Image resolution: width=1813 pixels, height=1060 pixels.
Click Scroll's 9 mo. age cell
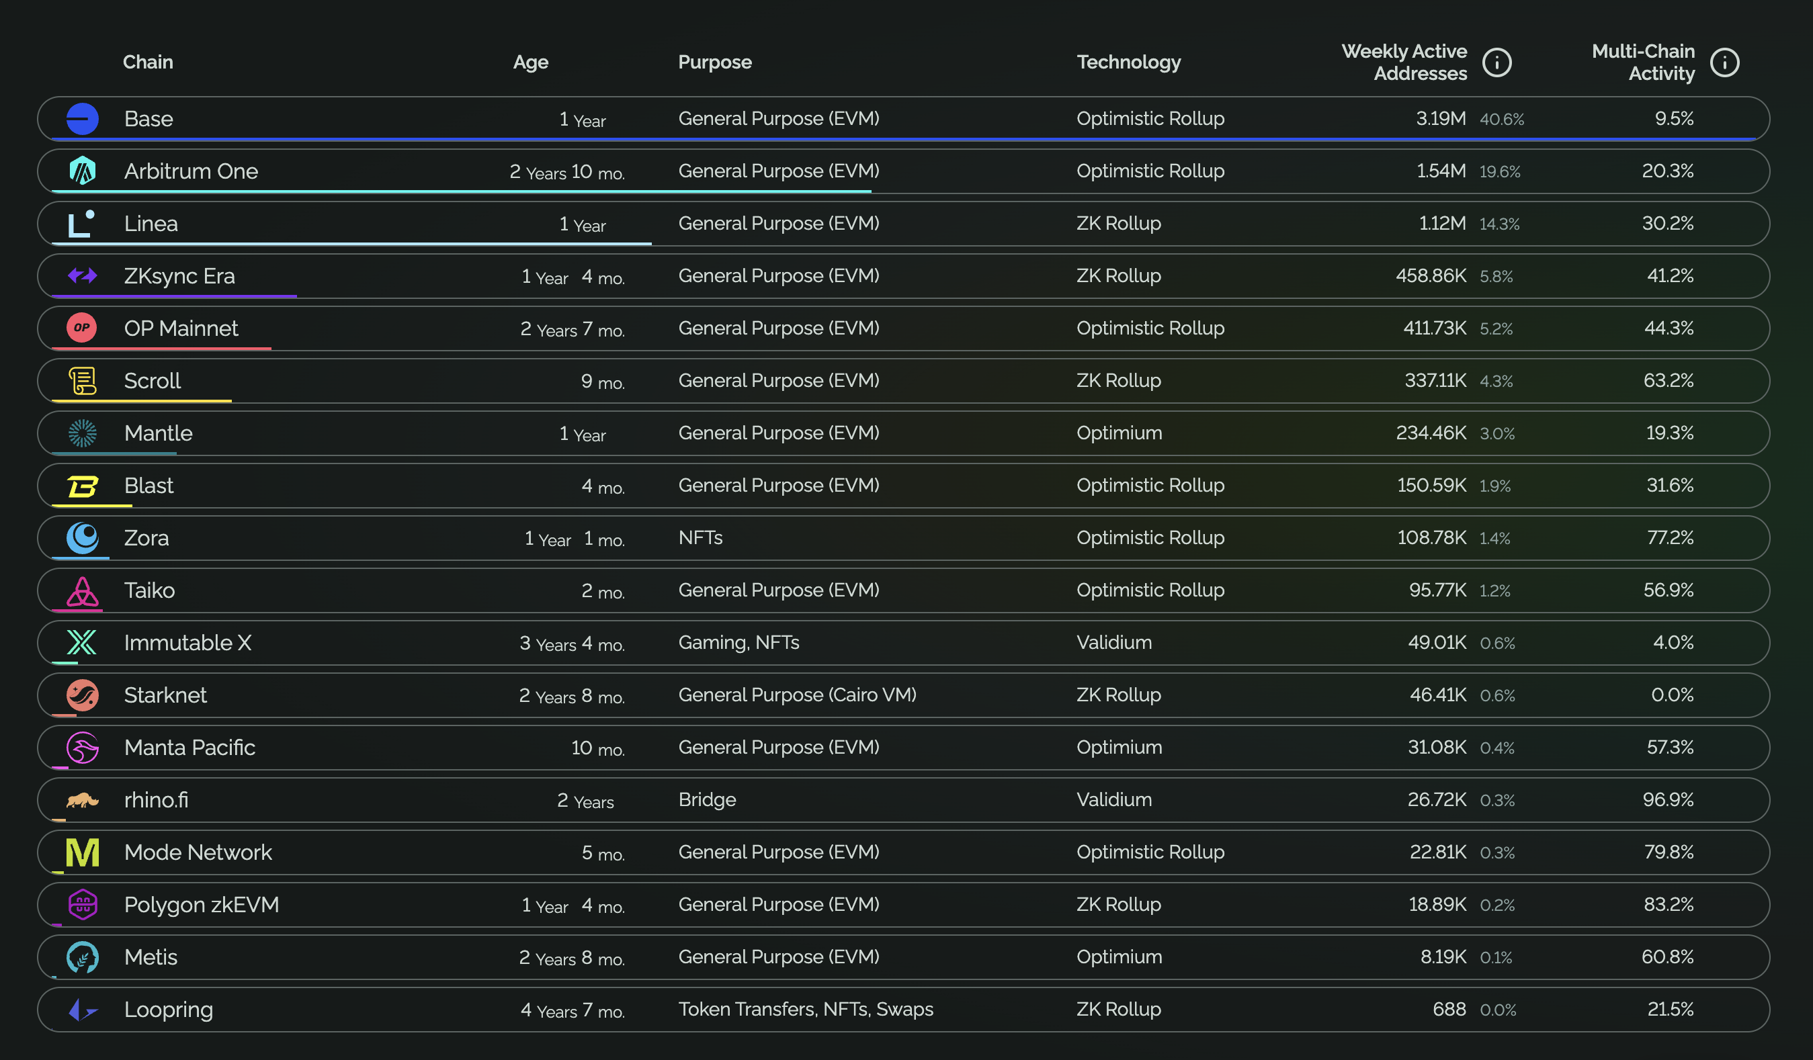point(603,382)
